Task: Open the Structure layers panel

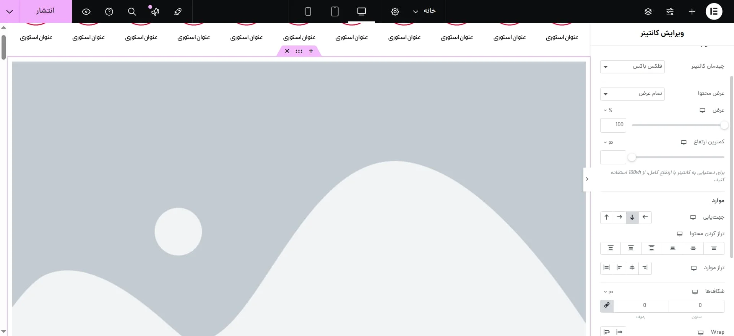Action: pyautogui.click(x=648, y=11)
